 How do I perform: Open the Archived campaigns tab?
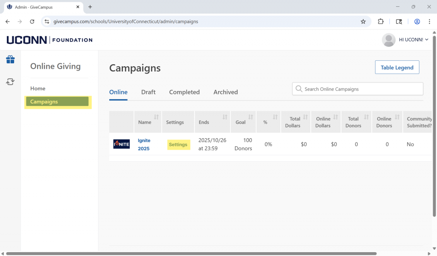click(x=225, y=92)
